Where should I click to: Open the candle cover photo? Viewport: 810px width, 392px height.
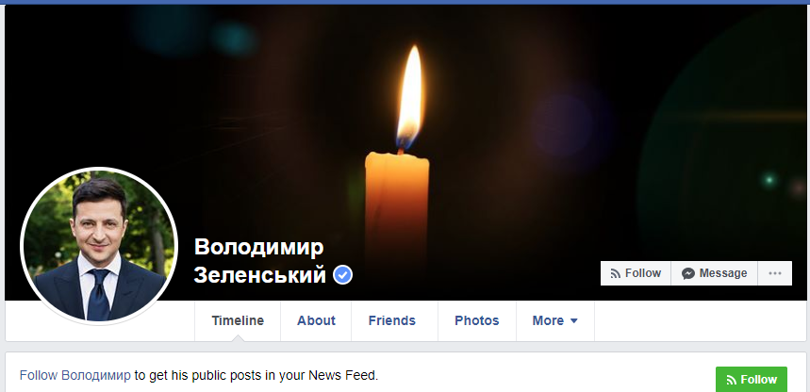click(465, 129)
